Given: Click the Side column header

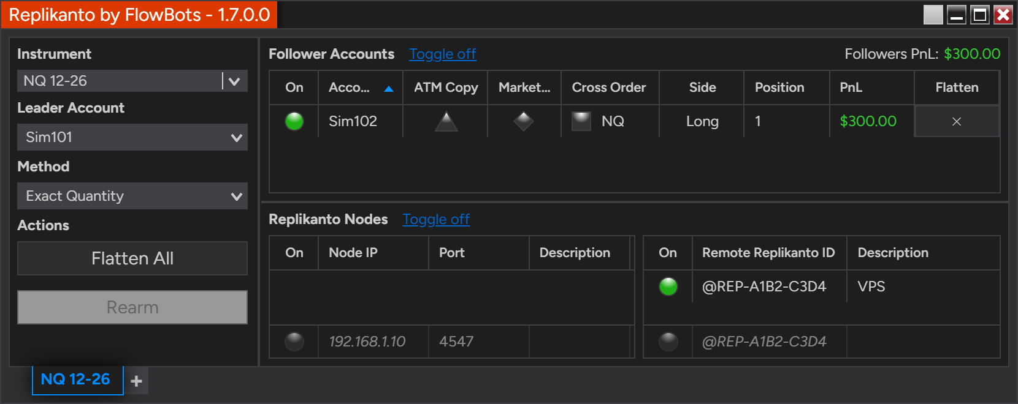Looking at the screenshot, I should click(702, 88).
